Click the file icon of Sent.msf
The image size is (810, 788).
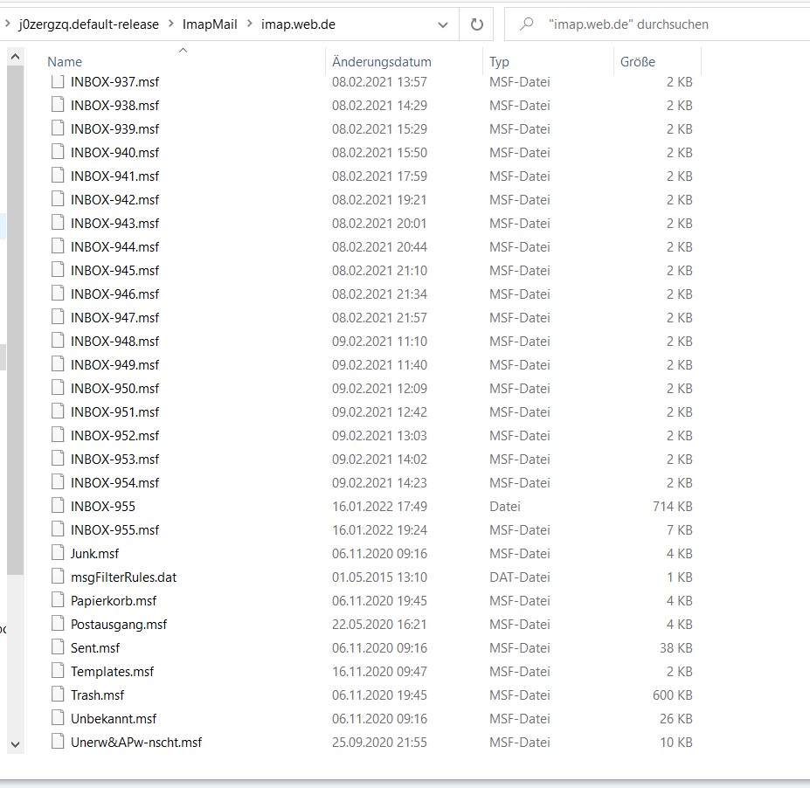58,647
